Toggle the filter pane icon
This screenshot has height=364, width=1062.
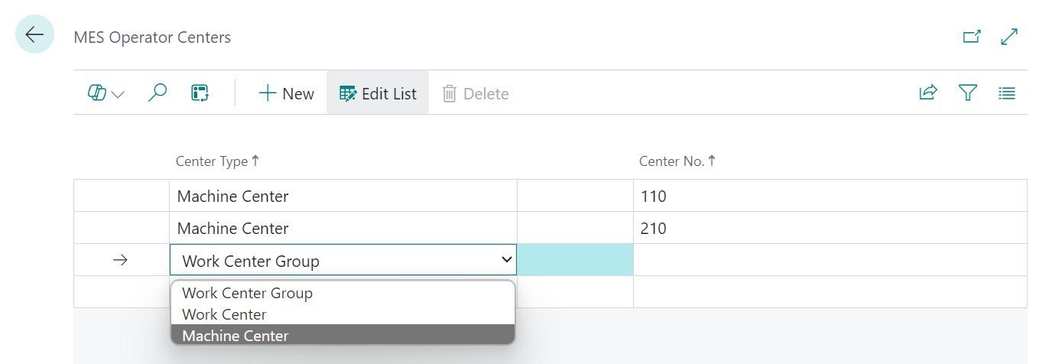(x=968, y=93)
